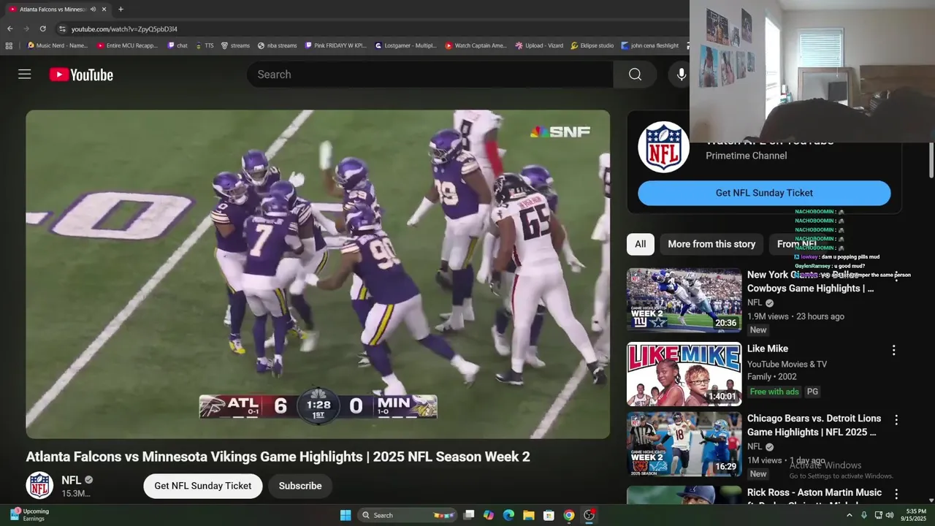Mute the tab using the speaker icon
Screen dimensions: 935x526
(x=93, y=9)
